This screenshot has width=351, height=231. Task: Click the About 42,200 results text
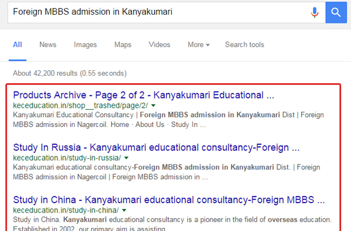[x=70, y=73]
